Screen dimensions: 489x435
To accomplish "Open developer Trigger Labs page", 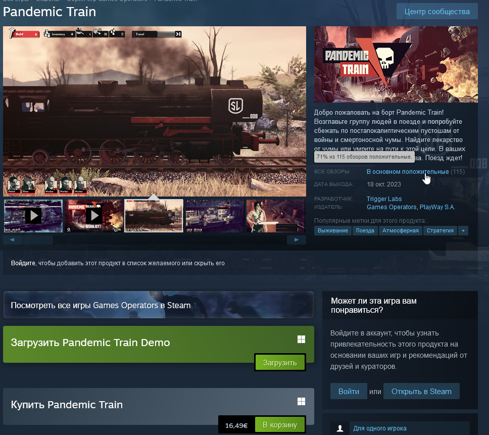I will (384, 199).
